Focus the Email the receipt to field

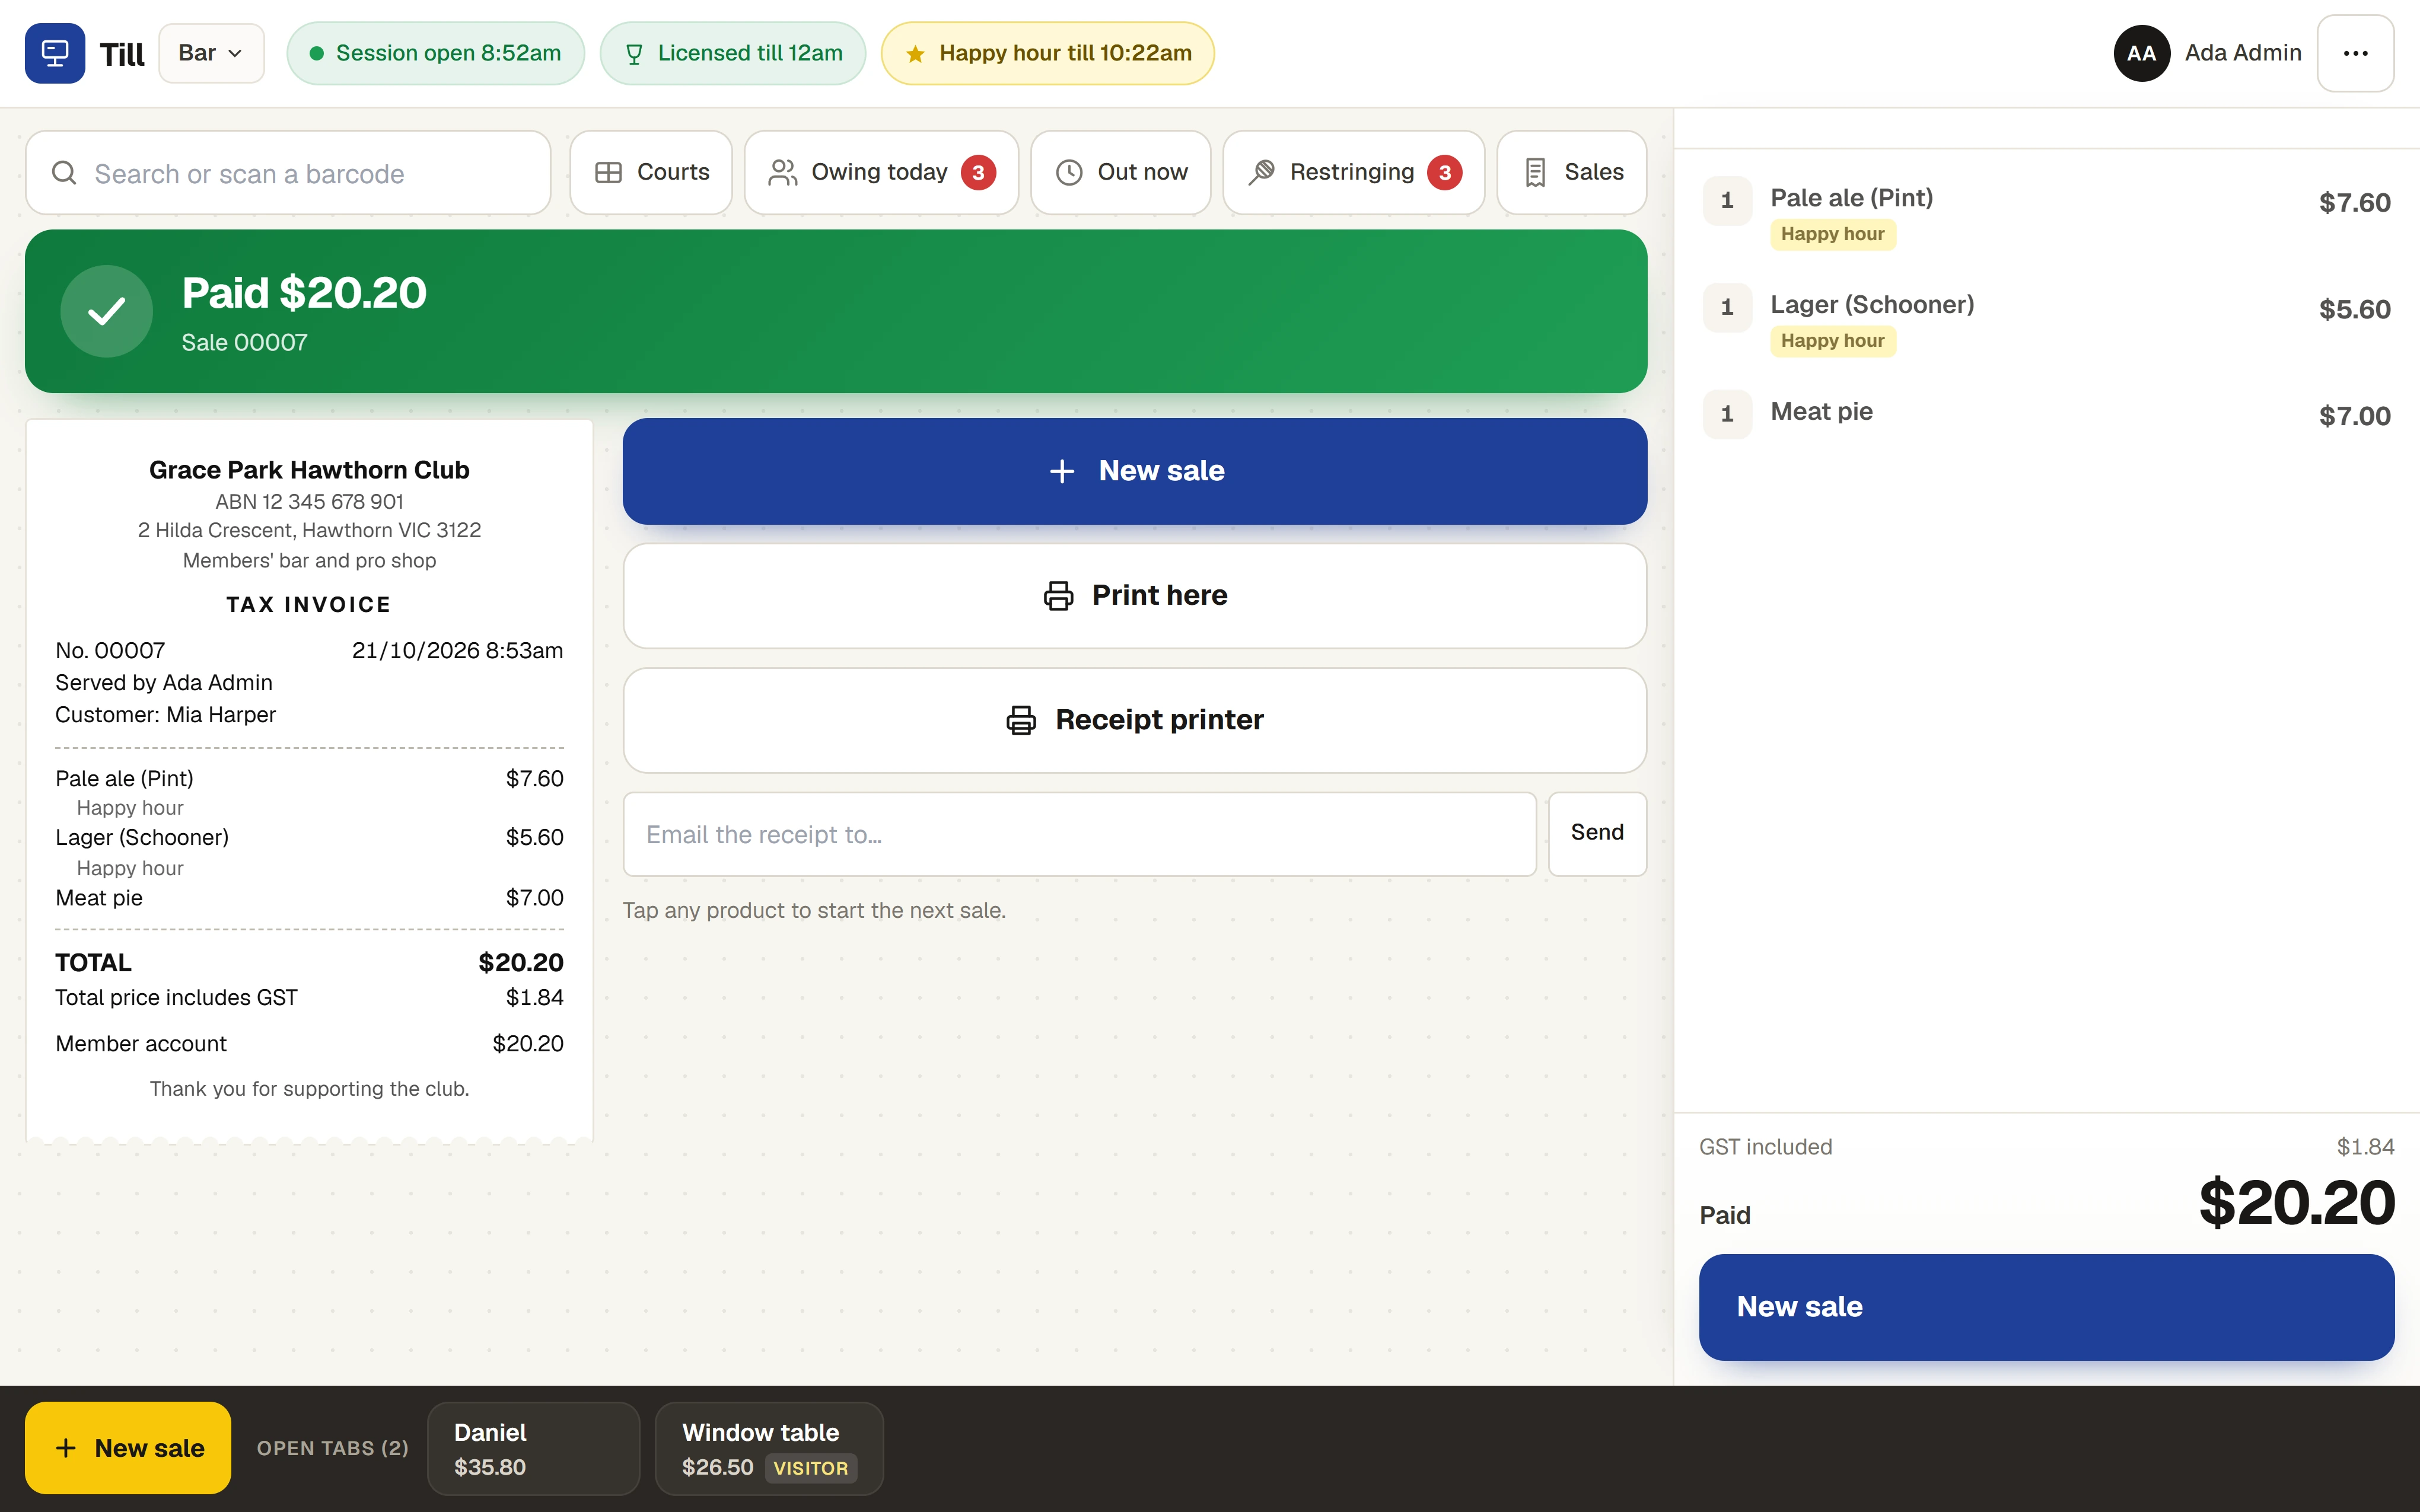[x=1080, y=834]
